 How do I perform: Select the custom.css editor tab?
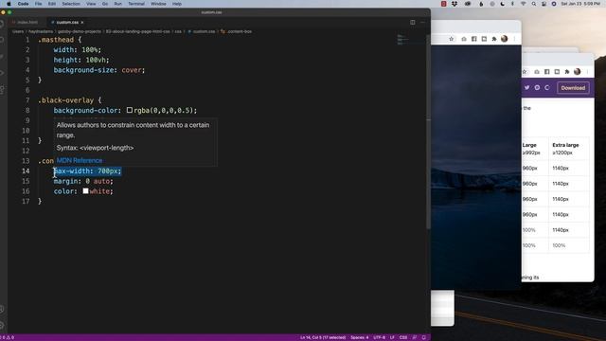click(x=67, y=23)
